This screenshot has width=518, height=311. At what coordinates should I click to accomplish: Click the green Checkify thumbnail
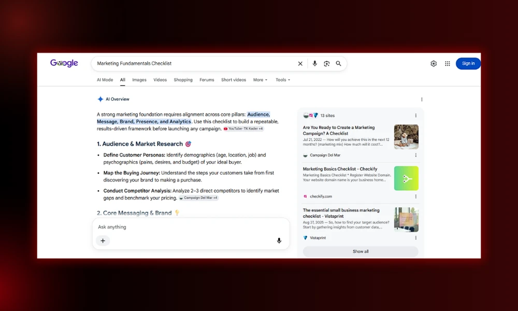406,178
